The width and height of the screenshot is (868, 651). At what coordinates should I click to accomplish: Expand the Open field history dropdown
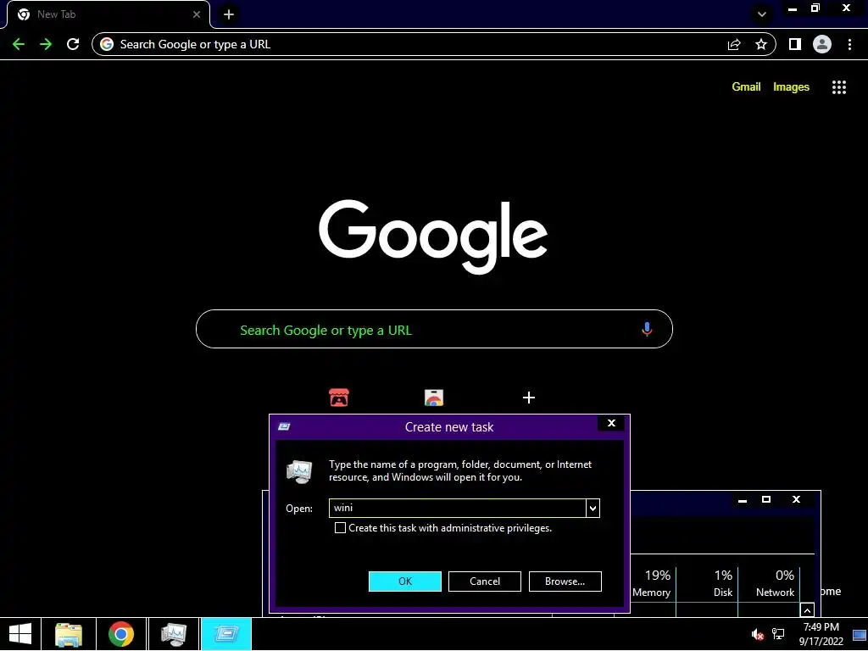pos(593,509)
